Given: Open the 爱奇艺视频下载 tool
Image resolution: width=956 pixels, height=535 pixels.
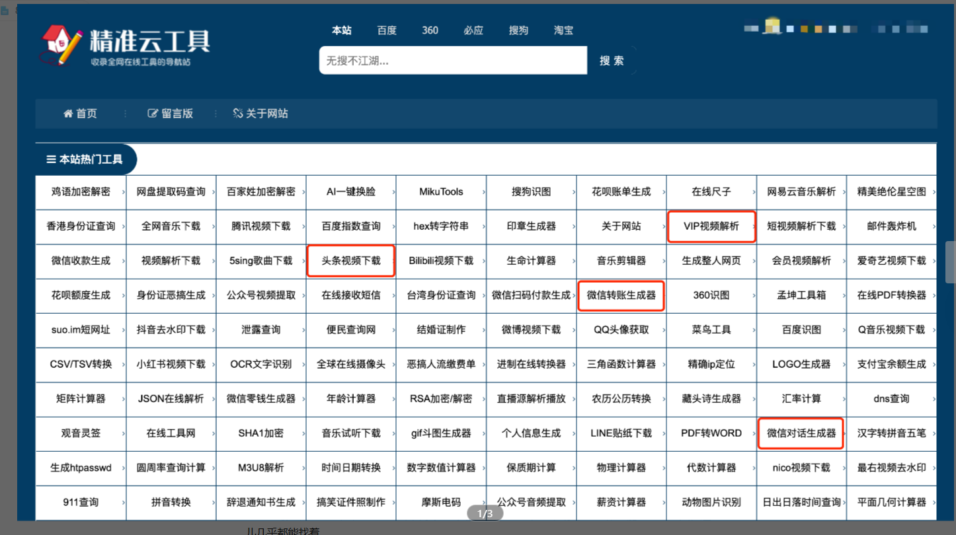Looking at the screenshot, I should click(891, 260).
